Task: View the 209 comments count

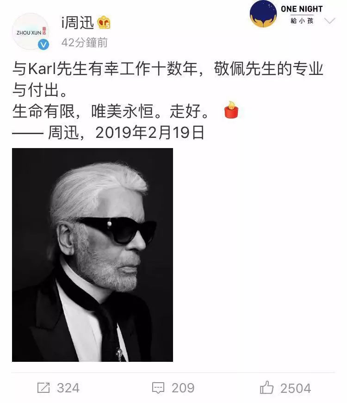Action: 183,388
